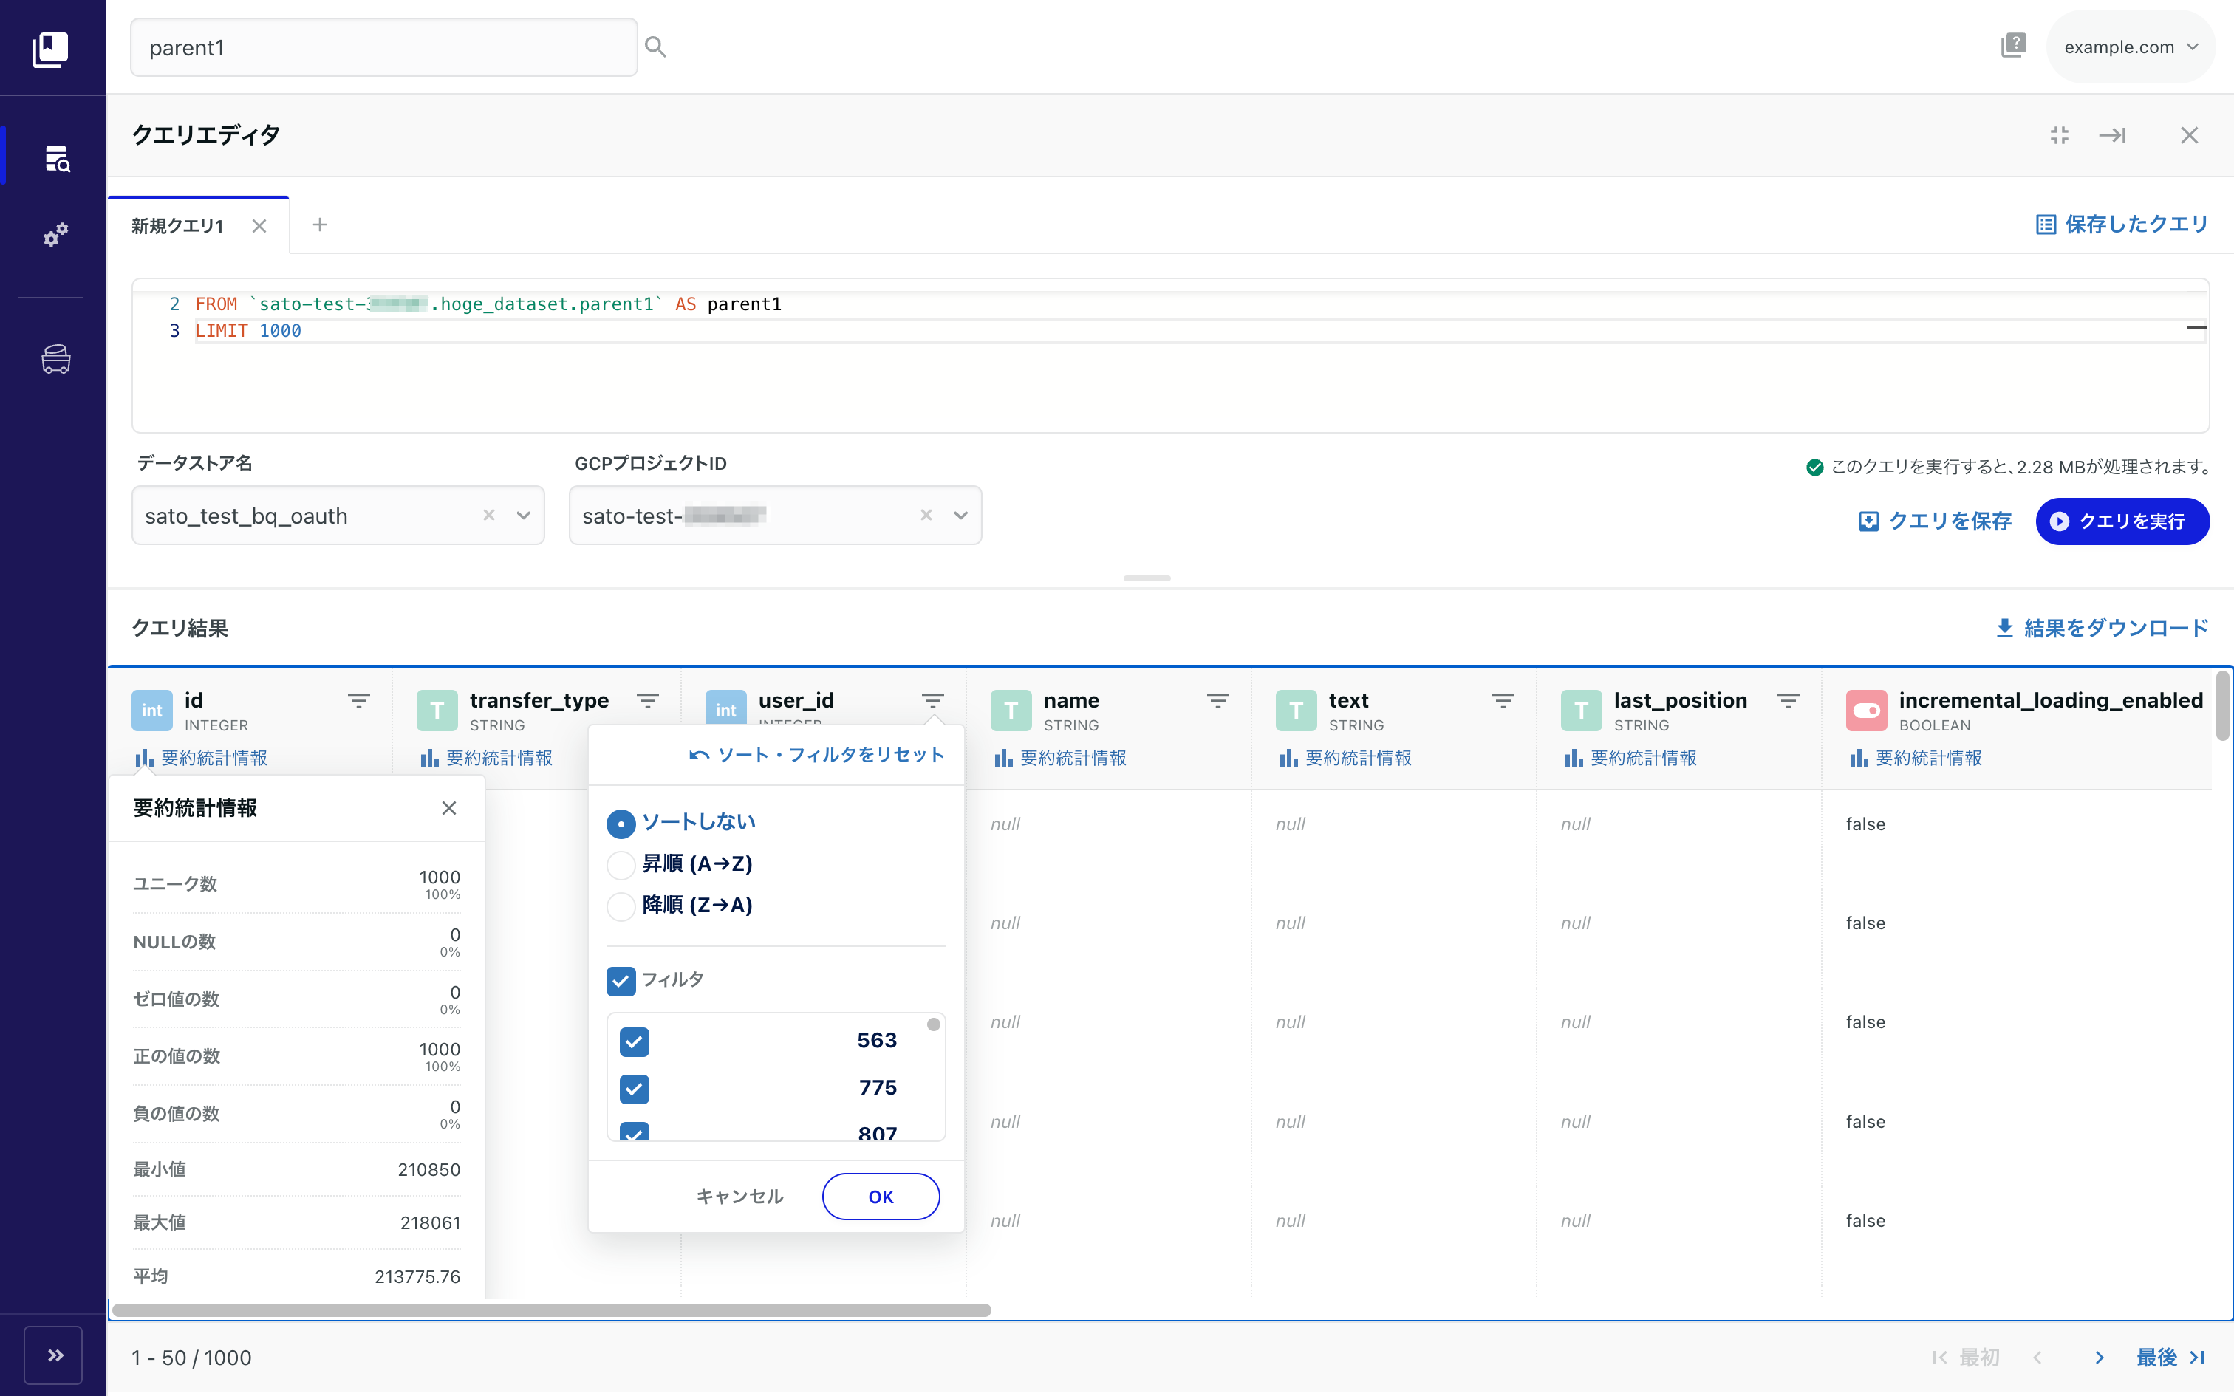Open 保存したクエリ list
This screenshot has height=1396, width=2234.
click(x=2122, y=225)
